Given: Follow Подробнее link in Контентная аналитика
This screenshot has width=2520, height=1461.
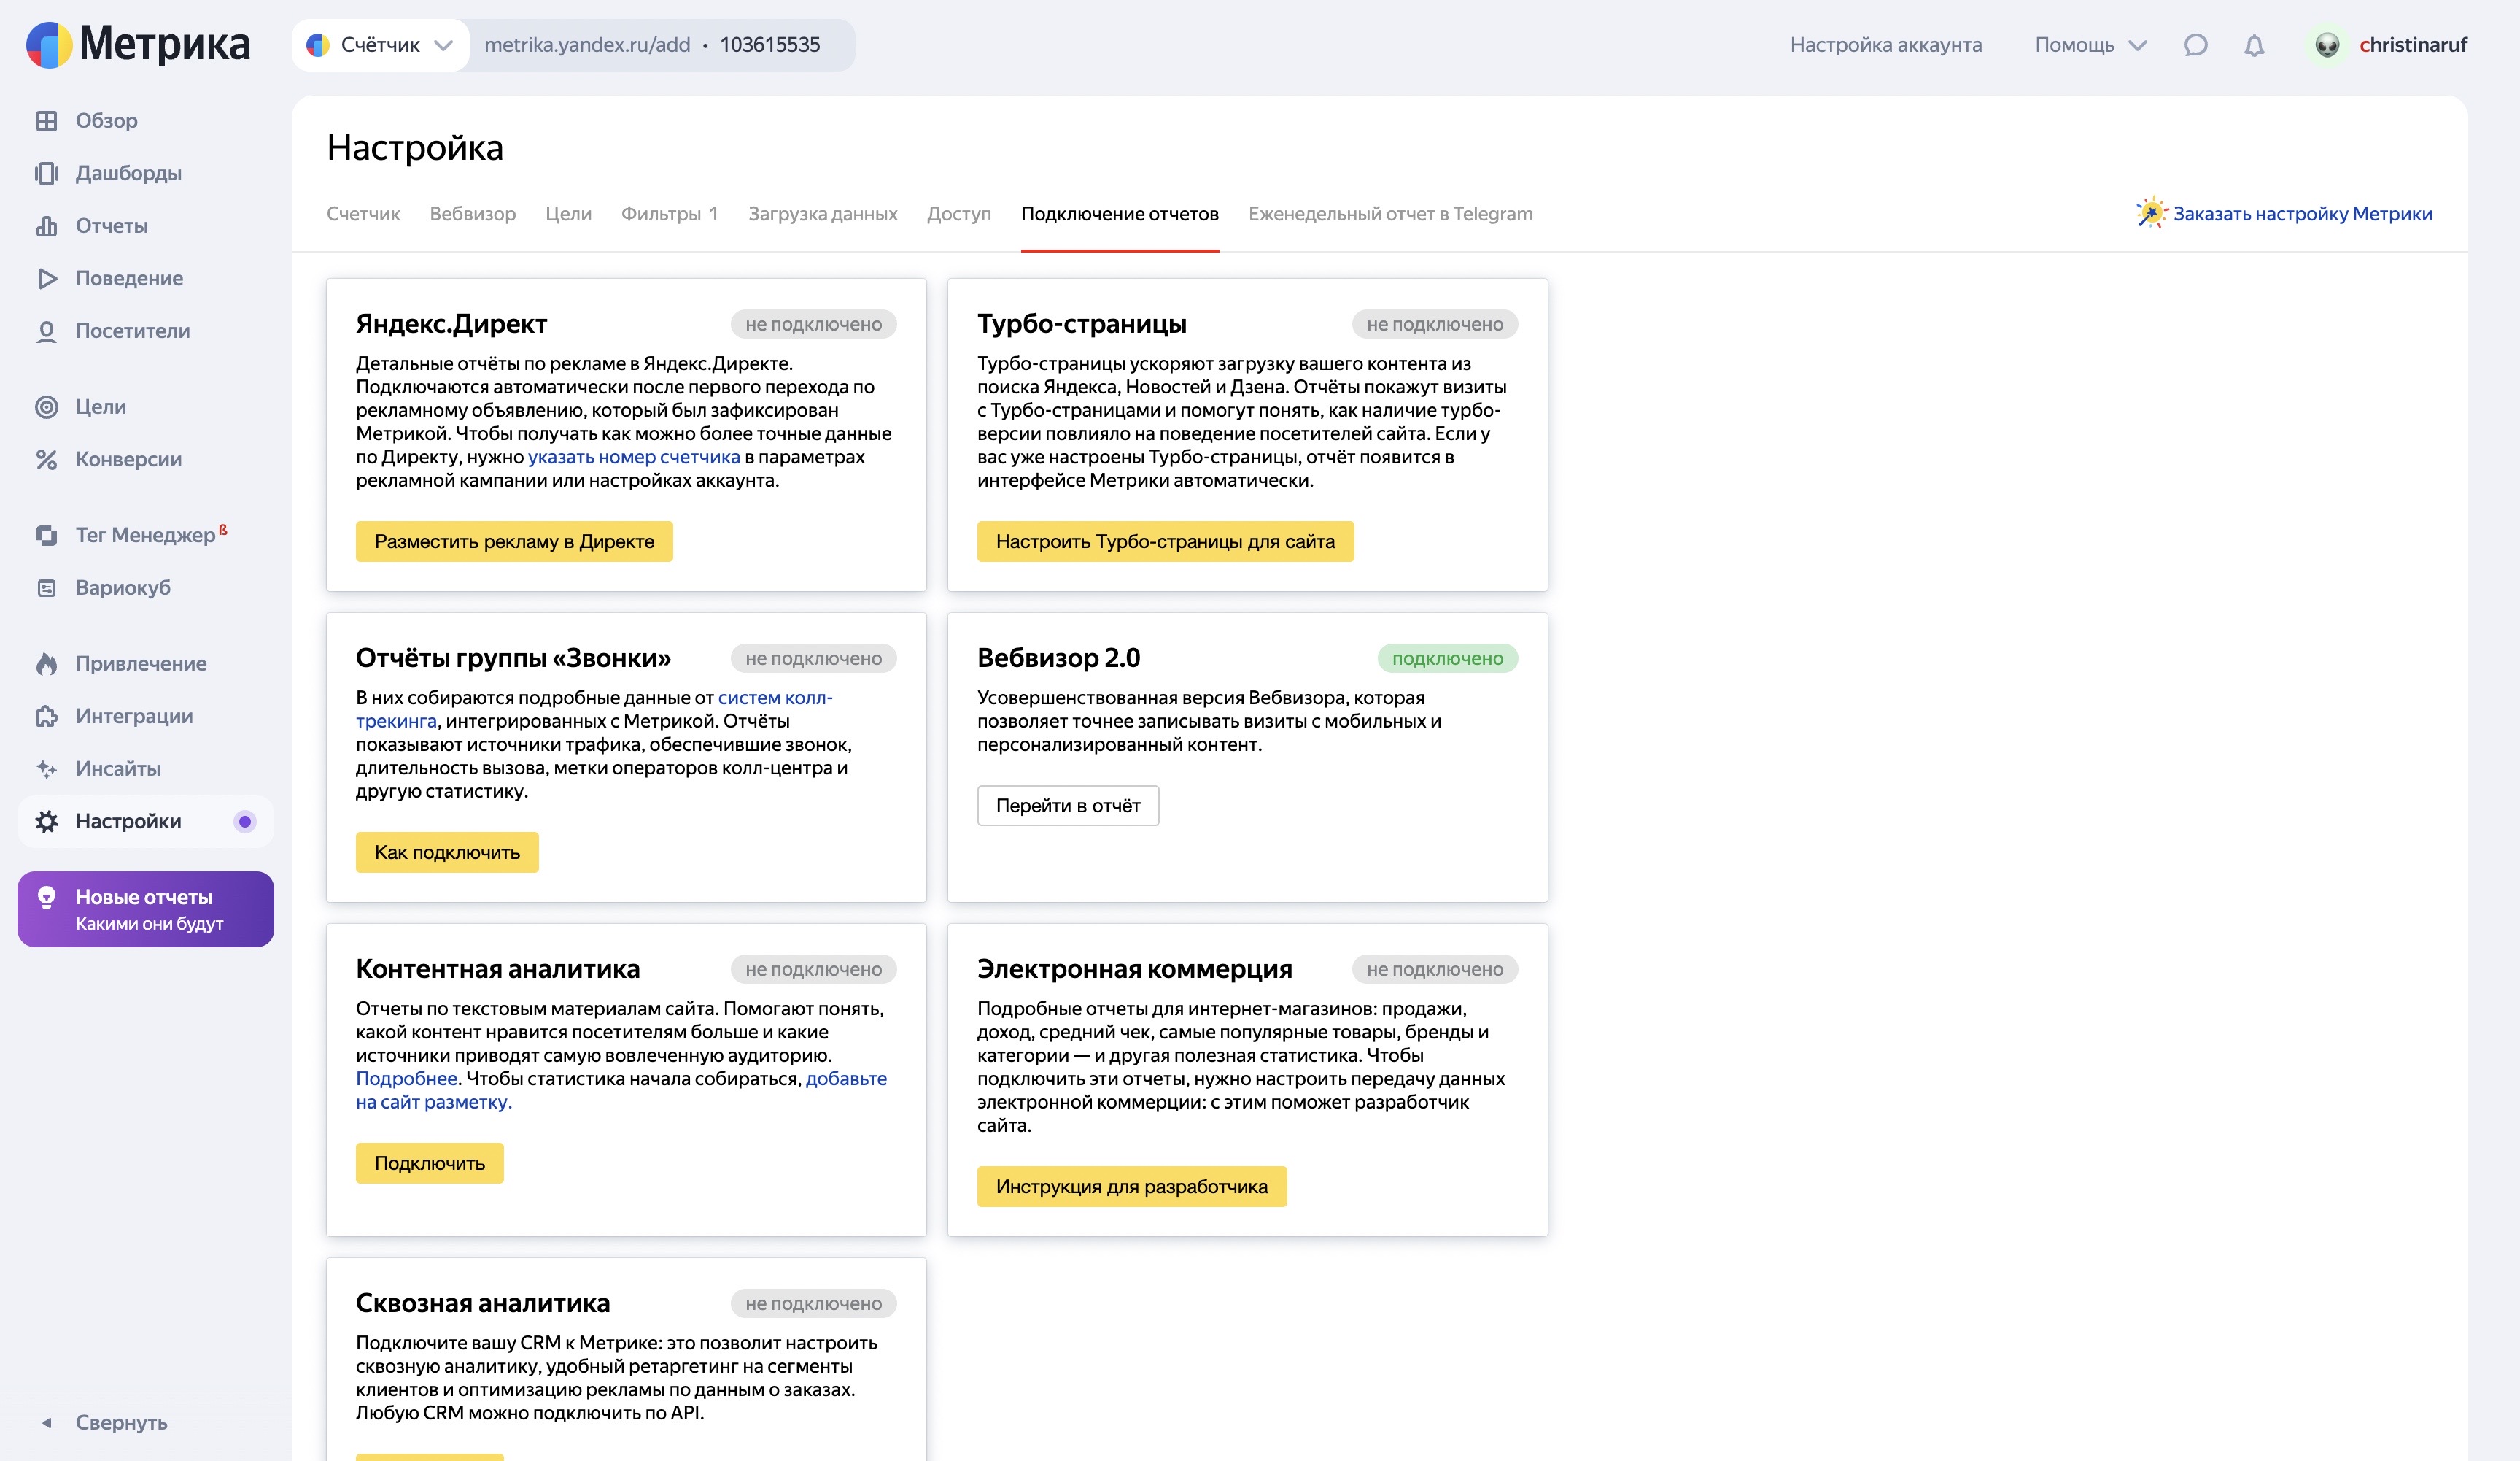Looking at the screenshot, I should tap(406, 1079).
